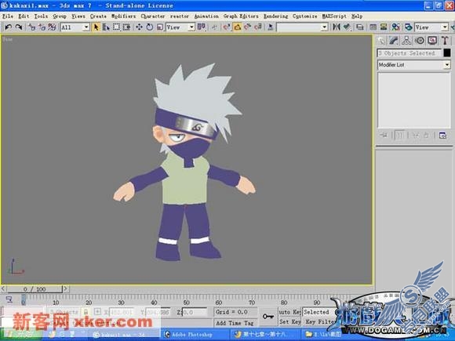The height and width of the screenshot is (341, 455).
Task: Choose the Rectangular Selection Region tool
Action: tap(116, 27)
